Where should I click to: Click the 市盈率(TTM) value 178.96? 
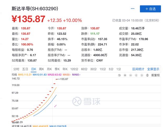point(143,39)
